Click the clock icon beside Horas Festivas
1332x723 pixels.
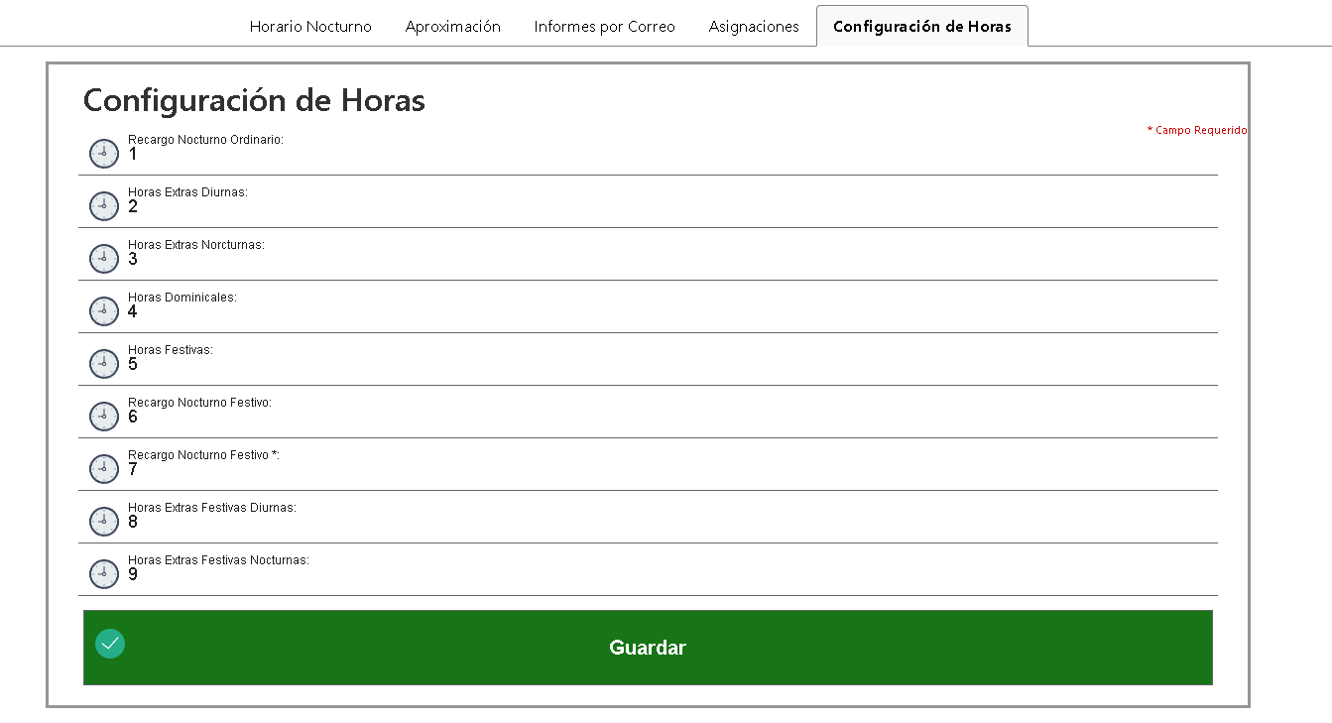[x=104, y=364]
